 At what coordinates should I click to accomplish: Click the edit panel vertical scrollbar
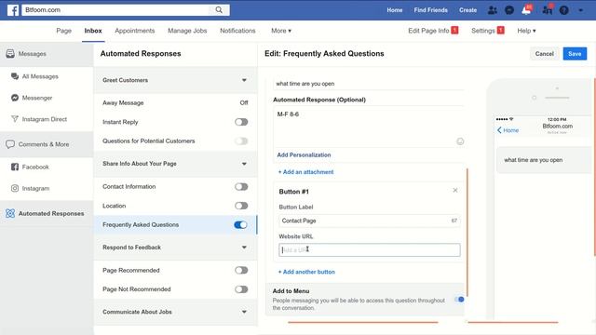coord(467,233)
